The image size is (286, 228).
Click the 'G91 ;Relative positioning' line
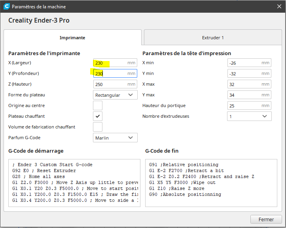(184, 165)
